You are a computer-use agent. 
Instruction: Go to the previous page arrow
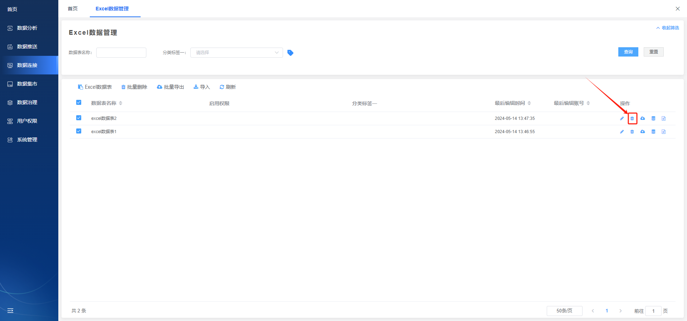point(593,311)
